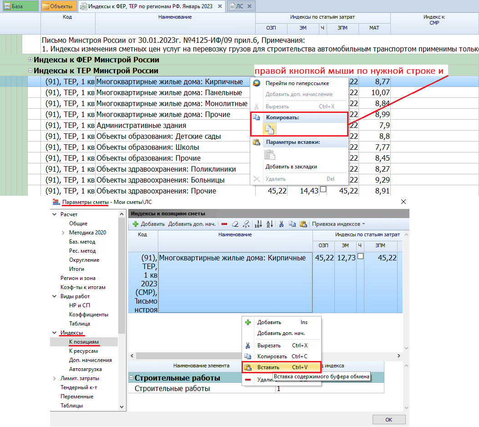
Task: Select НР и СП in the tree
Action: point(80,305)
